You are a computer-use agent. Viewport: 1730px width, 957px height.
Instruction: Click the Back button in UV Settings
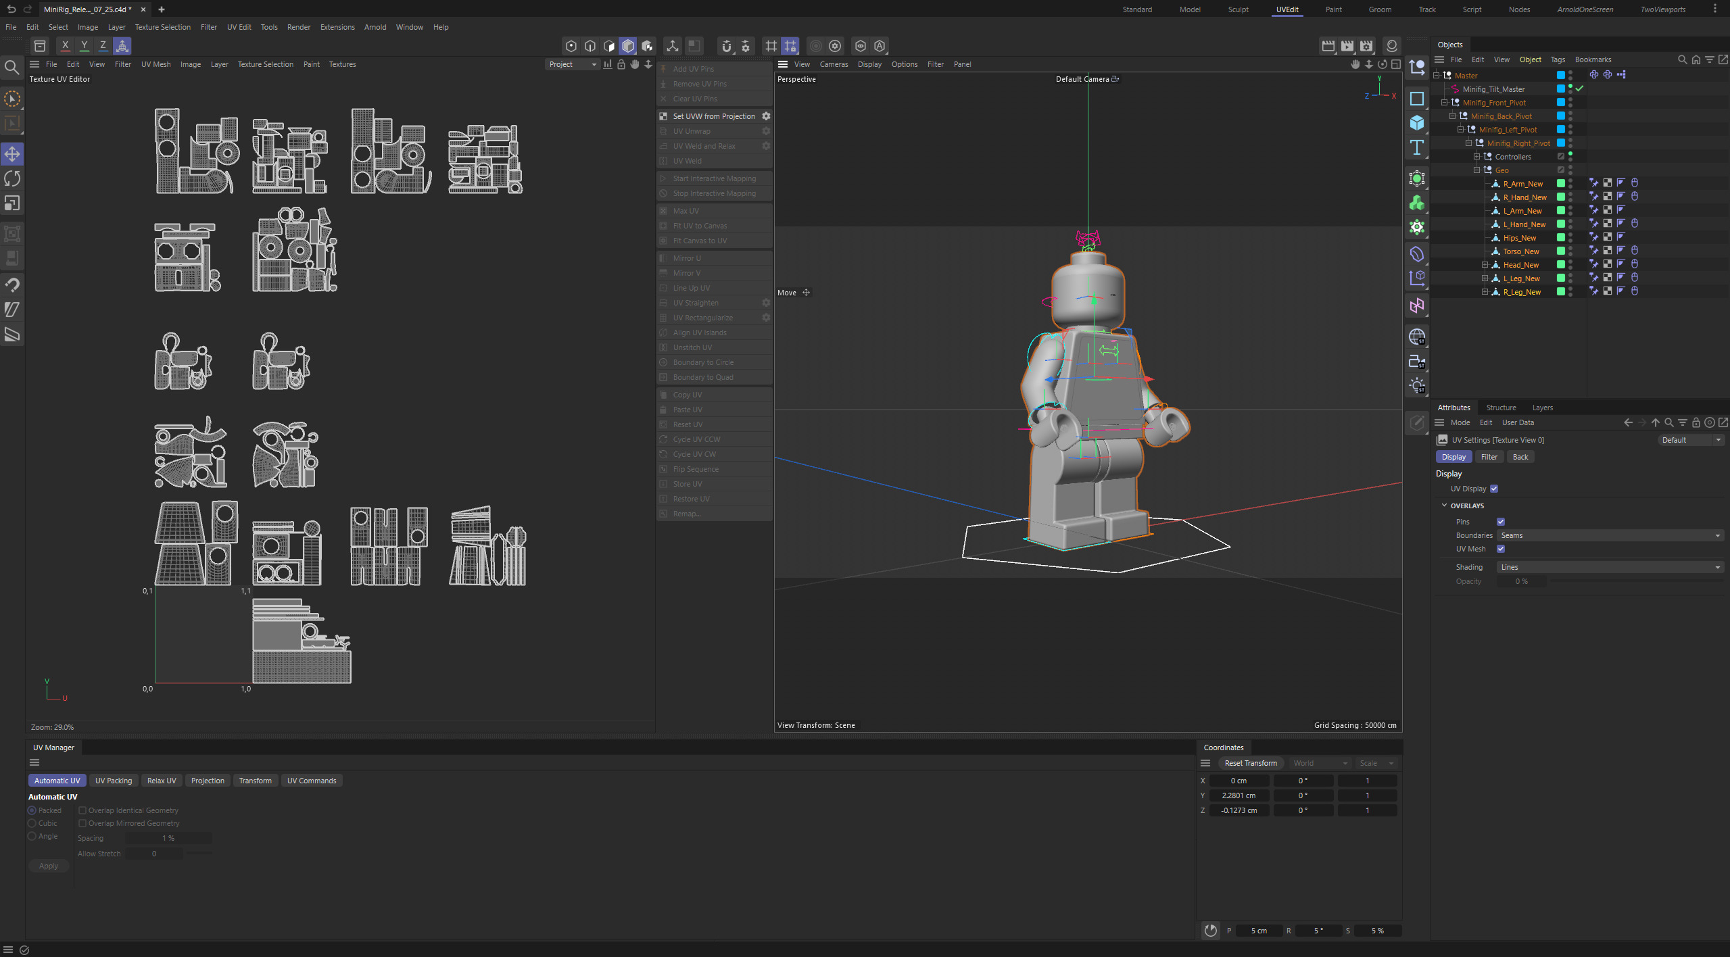pyautogui.click(x=1520, y=457)
